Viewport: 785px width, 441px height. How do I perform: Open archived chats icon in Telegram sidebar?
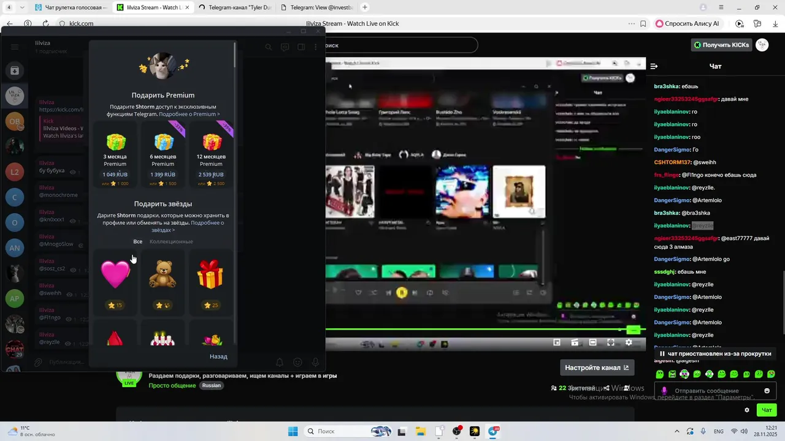pyautogui.click(x=15, y=70)
